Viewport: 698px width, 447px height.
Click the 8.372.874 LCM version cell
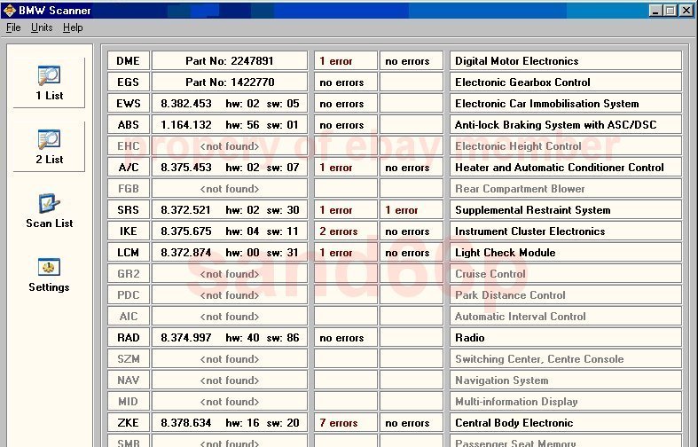click(x=230, y=253)
